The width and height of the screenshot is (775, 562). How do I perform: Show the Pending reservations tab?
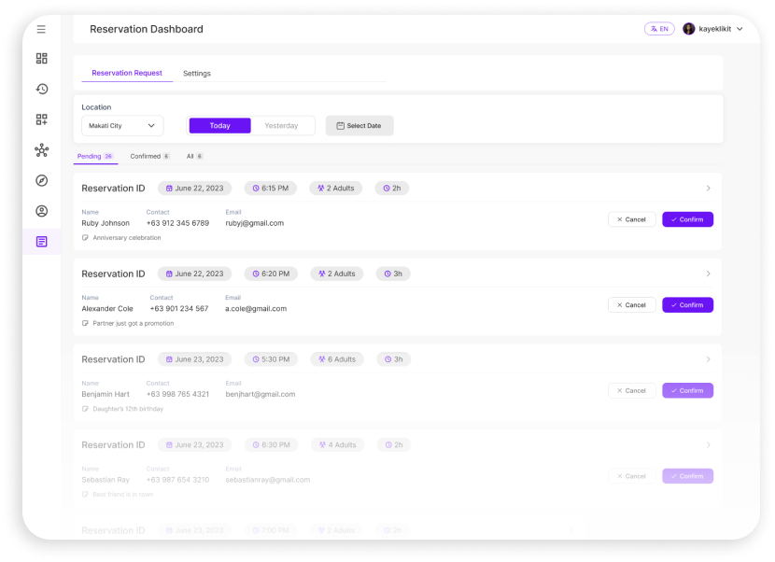coord(95,156)
